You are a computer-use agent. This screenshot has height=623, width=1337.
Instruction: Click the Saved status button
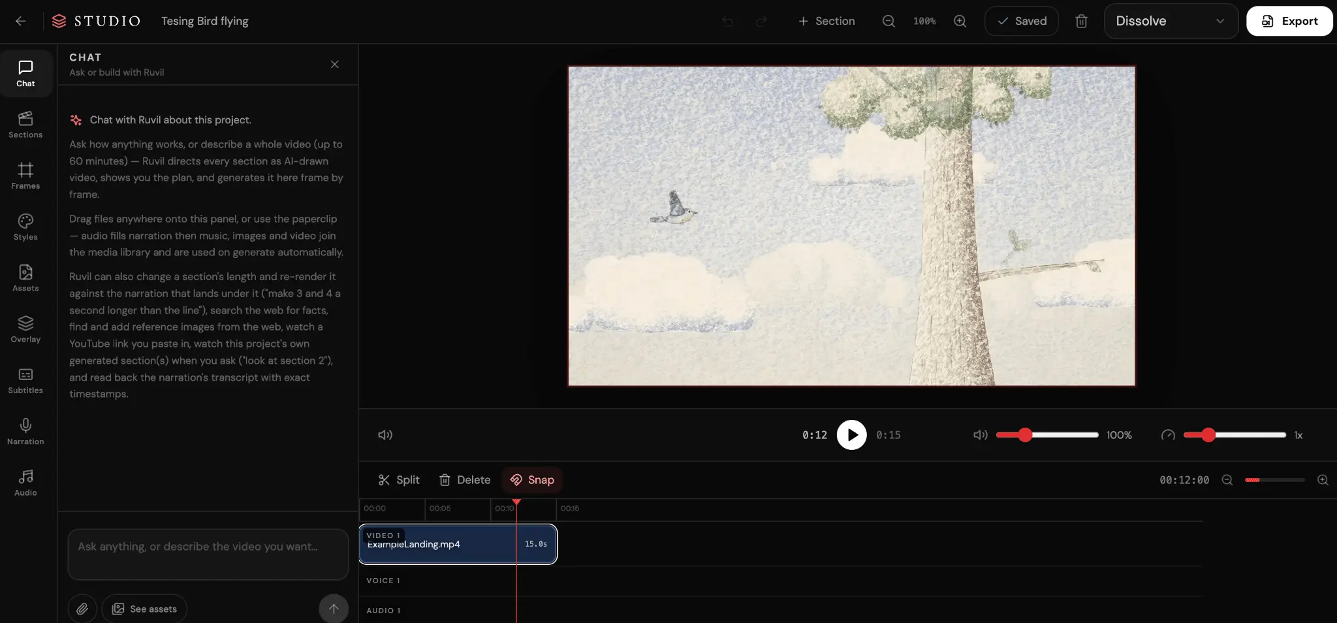[1022, 21]
